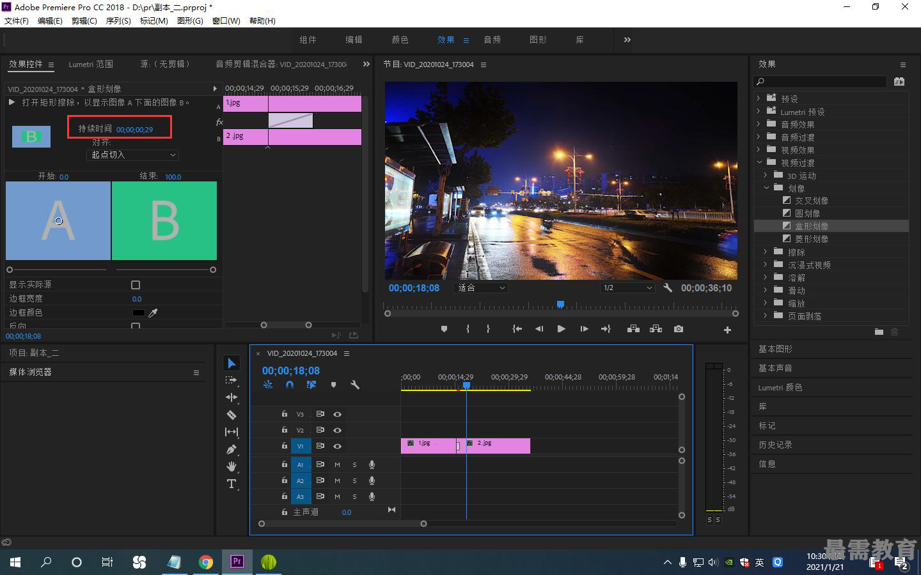Open Alignment dropdown 起点切入
The width and height of the screenshot is (921, 575).
coord(132,155)
